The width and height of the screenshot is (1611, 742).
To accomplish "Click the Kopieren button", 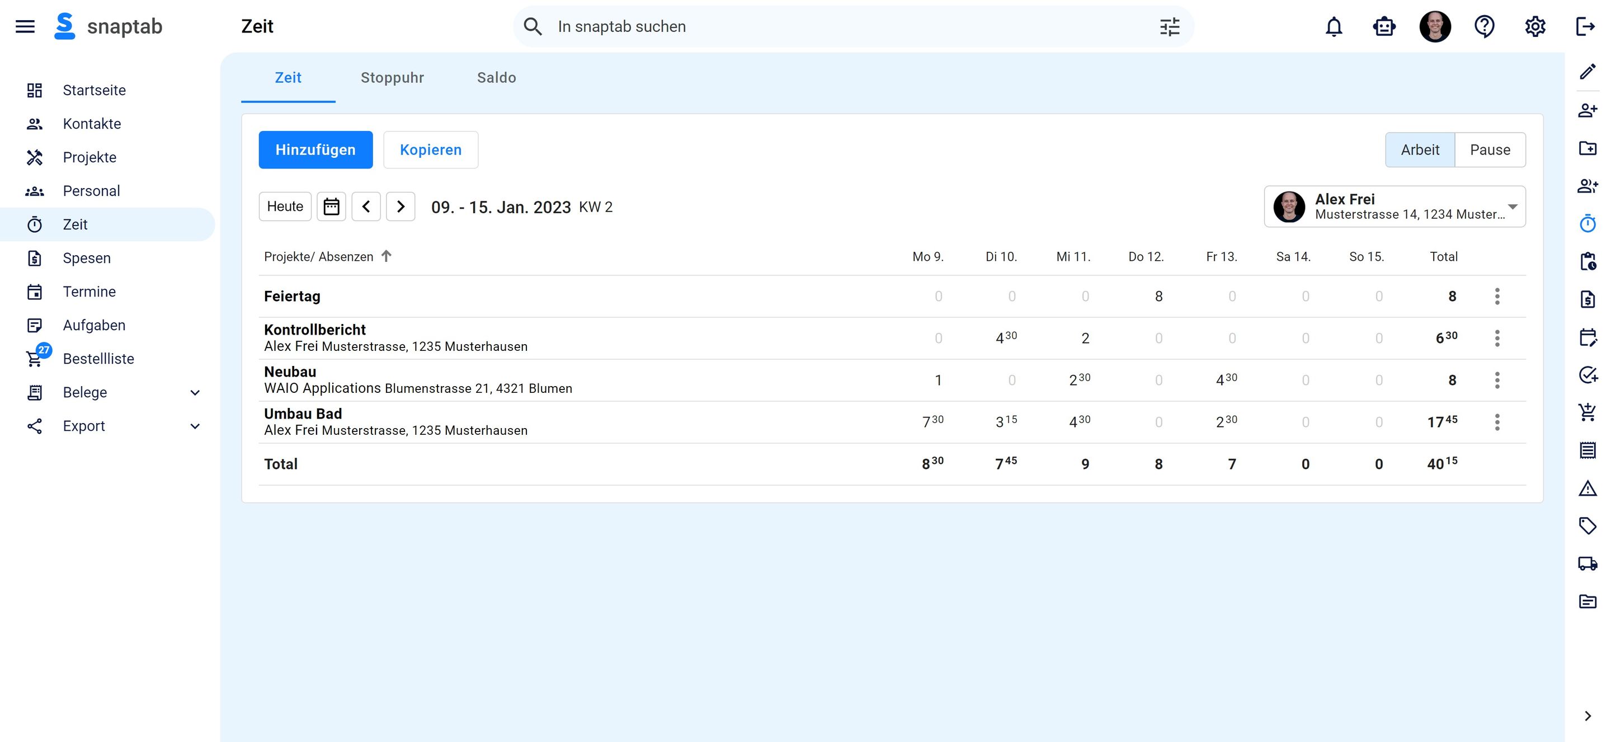I will click(x=430, y=149).
